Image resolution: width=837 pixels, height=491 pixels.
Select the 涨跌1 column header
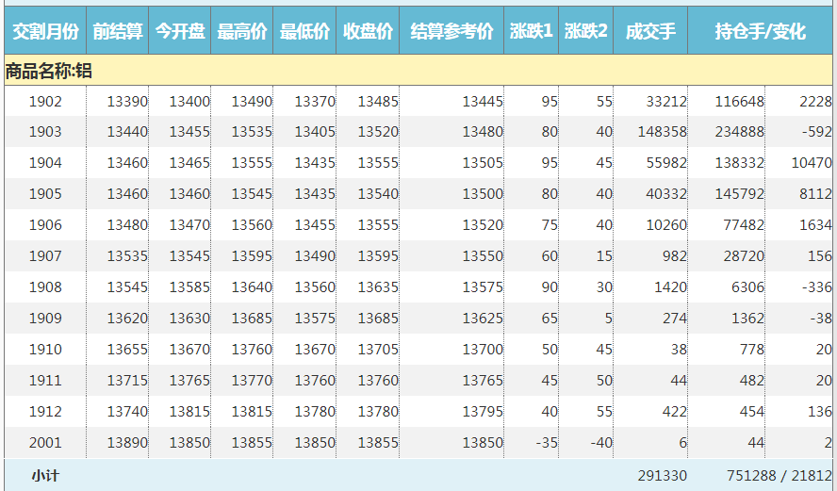coord(531,32)
